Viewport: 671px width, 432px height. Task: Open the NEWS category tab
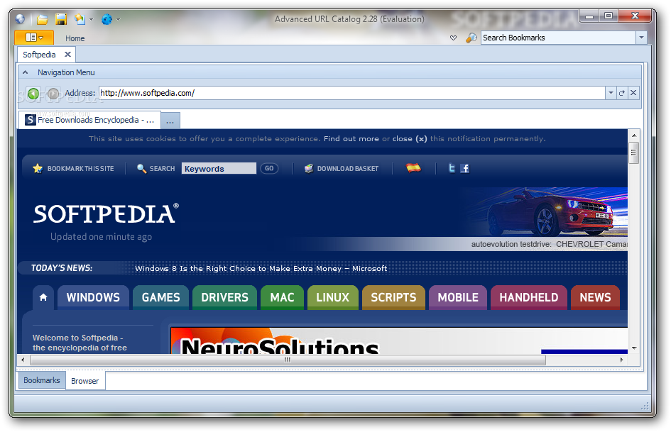point(595,297)
